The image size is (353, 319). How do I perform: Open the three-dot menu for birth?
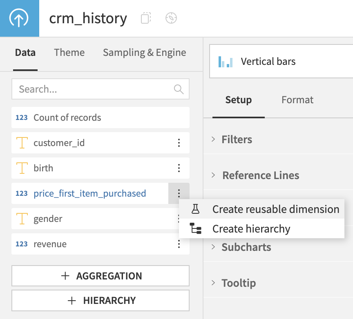179,168
